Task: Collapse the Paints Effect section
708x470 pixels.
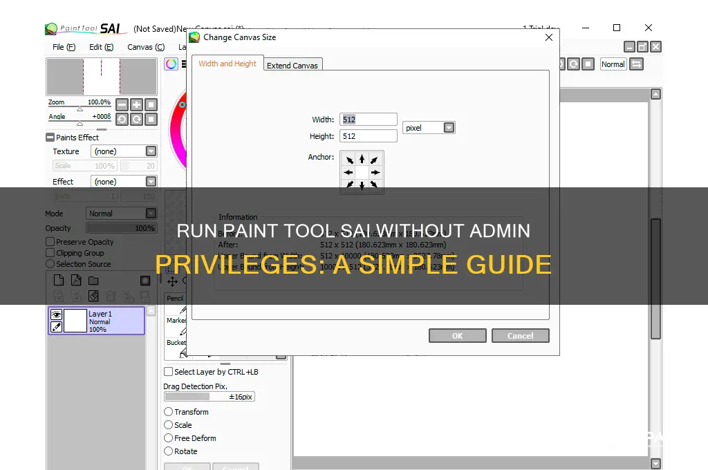Action: click(x=50, y=138)
